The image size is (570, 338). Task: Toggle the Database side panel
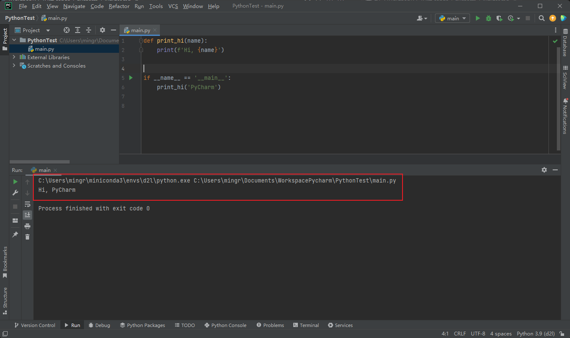[565, 43]
